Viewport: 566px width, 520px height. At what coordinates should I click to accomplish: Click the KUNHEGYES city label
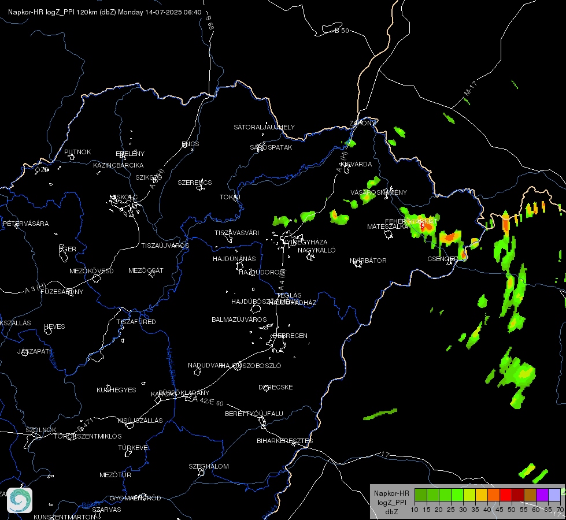pyautogui.click(x=116, y=390)
